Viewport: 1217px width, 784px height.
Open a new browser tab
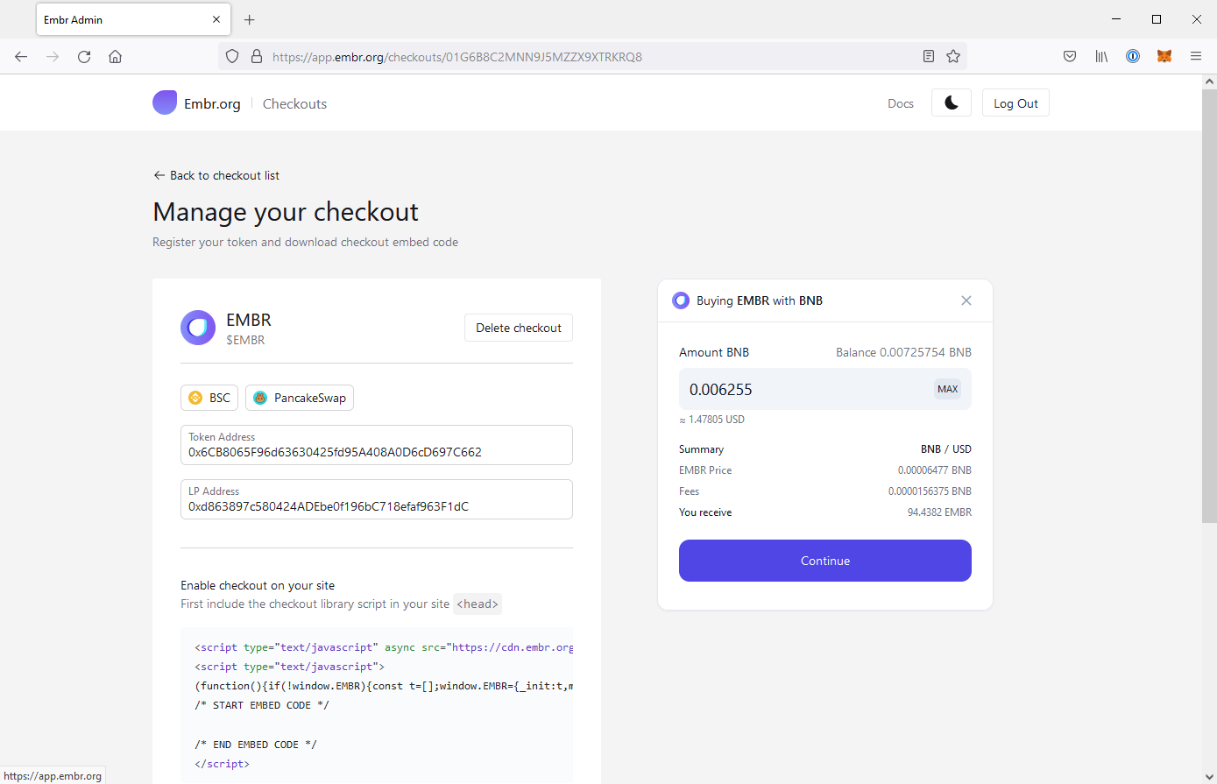250,19
